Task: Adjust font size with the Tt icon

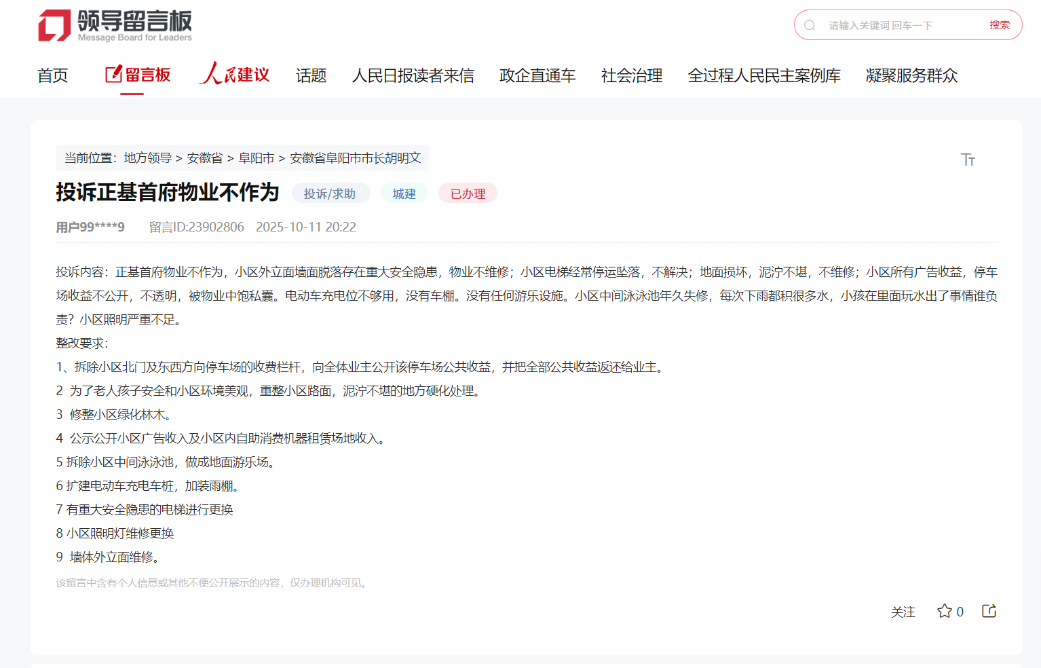Action: pyautogui.click(x=968, y=160)
